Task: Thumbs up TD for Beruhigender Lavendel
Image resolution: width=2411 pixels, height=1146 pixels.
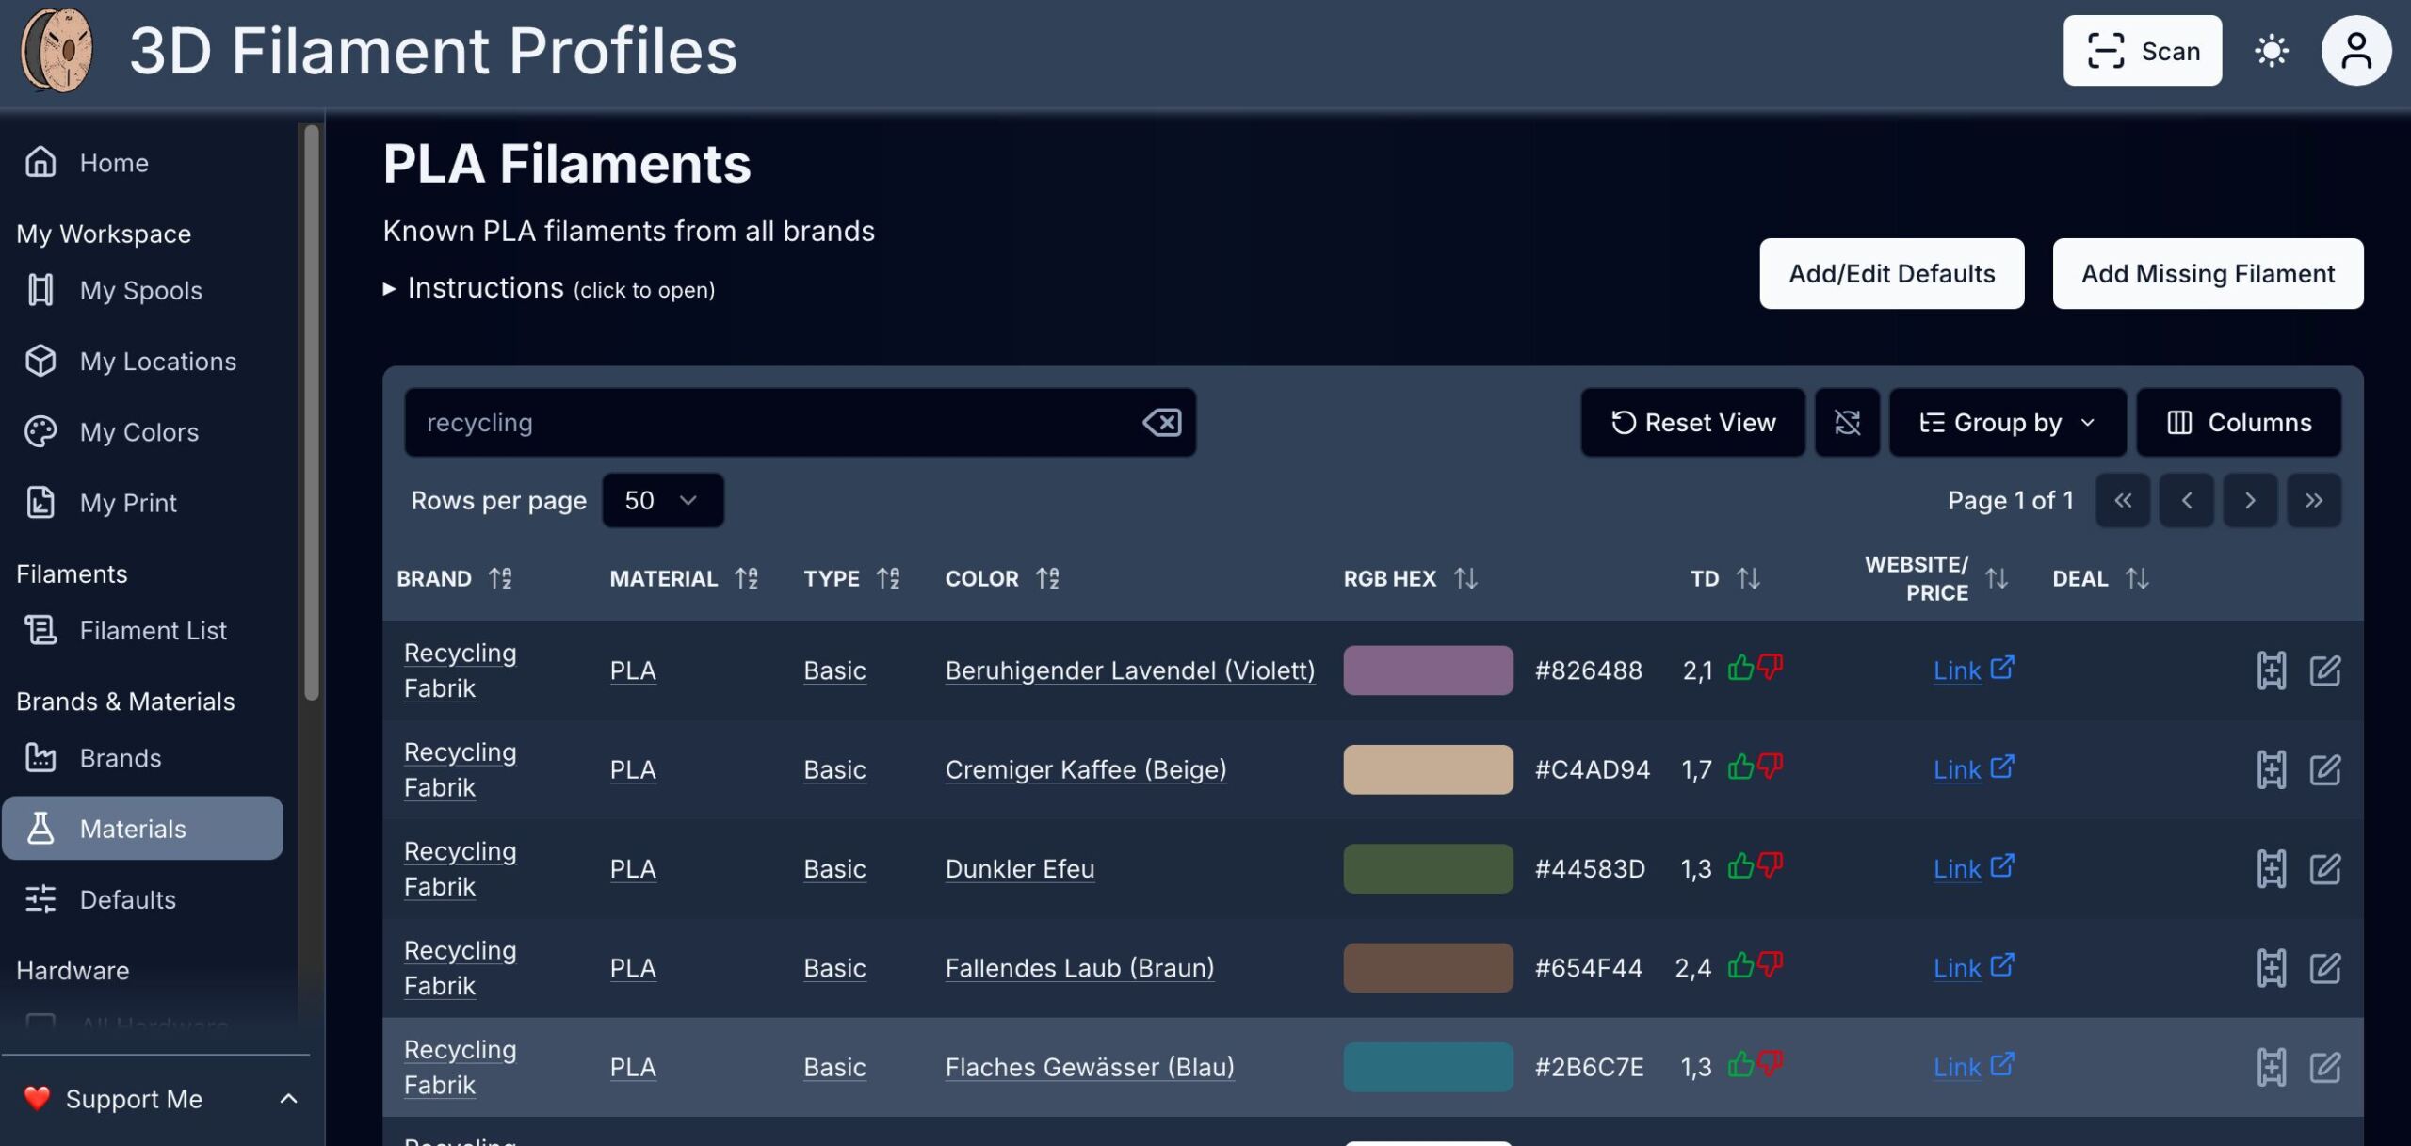Action: pyautogui.click(x=1740, y=668)
